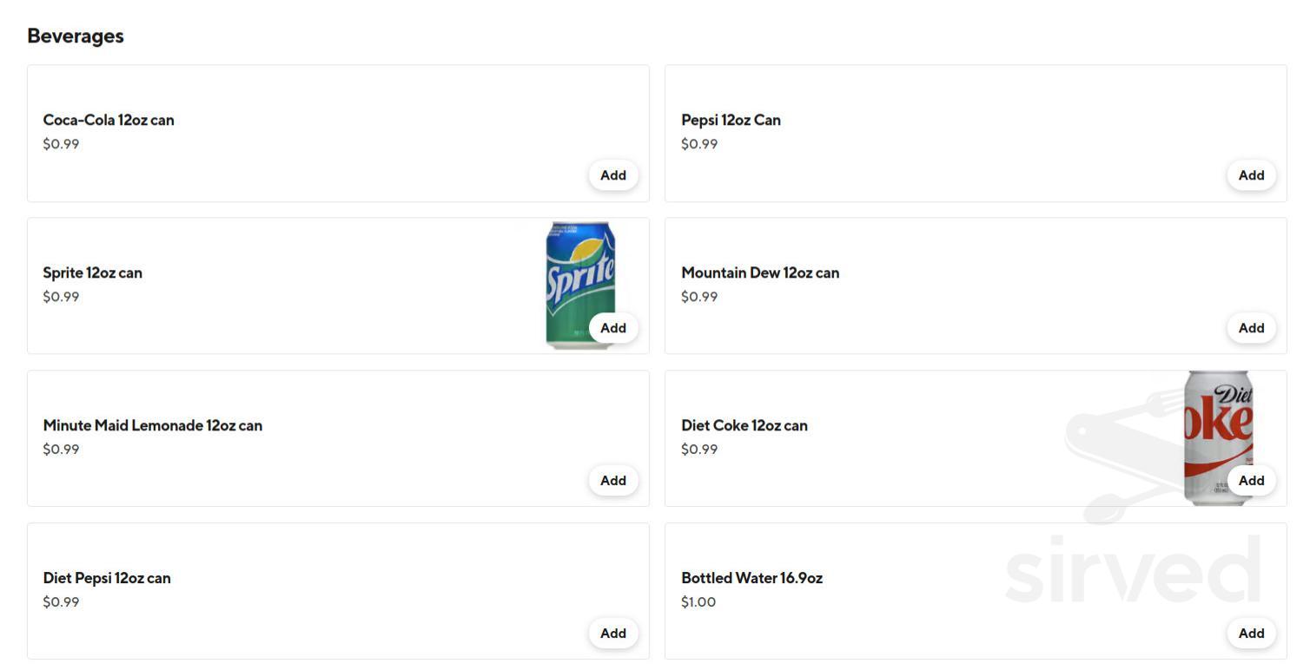The image size is (1310, 670).
Task: Add the Minute Maid Lemonade to order
Action: (612, 480)
